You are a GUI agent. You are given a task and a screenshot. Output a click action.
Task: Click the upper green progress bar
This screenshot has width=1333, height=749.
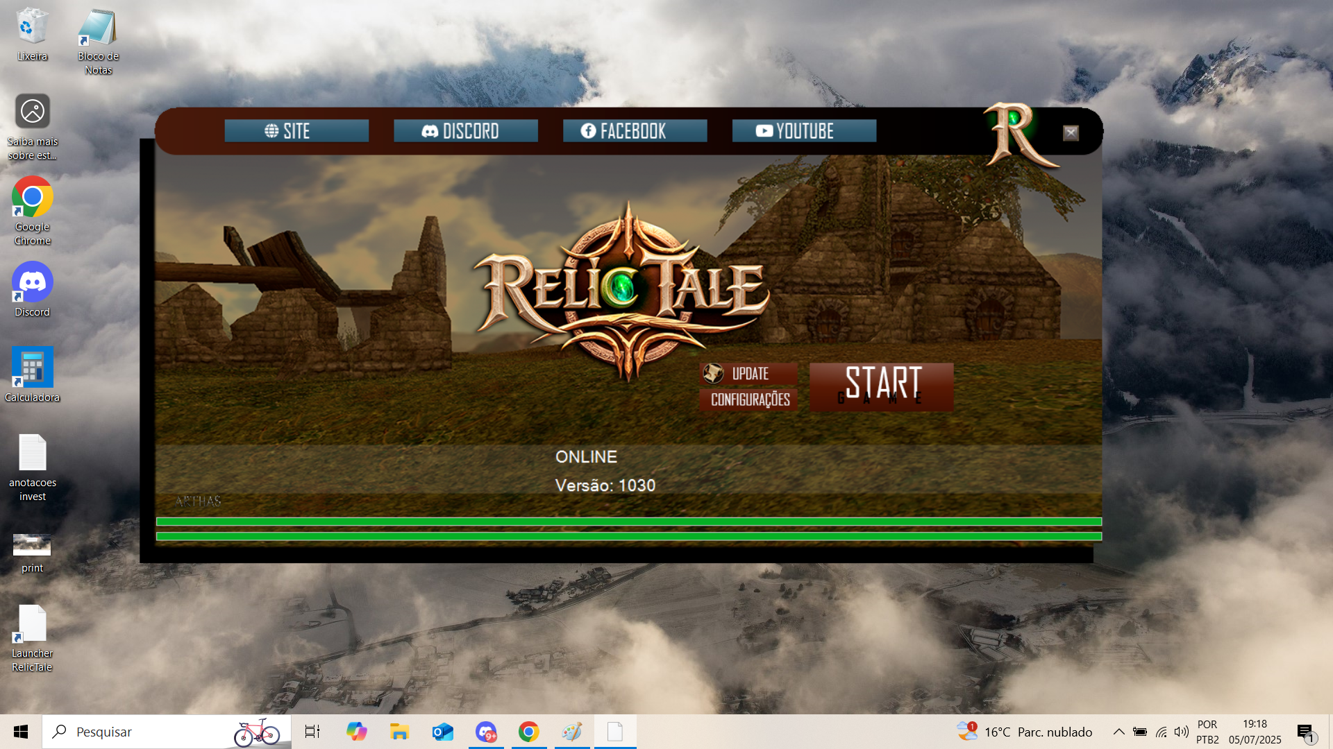pos(629,522)
